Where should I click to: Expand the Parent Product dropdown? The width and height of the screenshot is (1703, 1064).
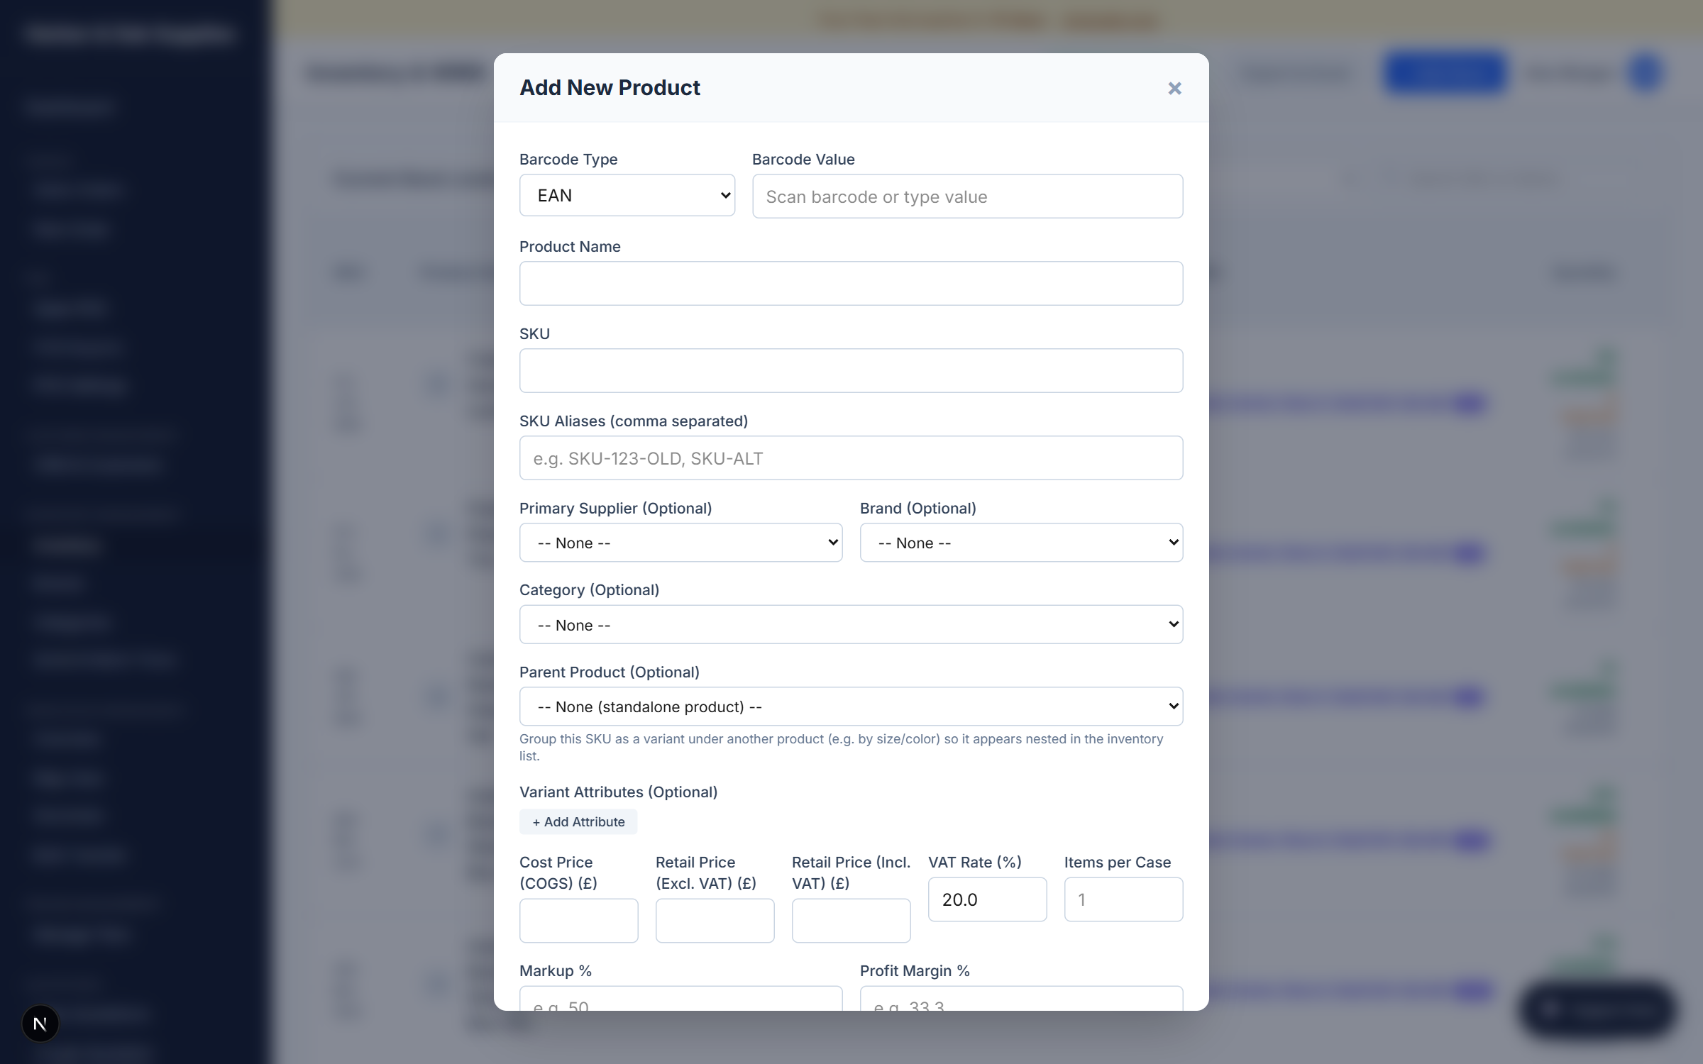pyautogui.click(x=851, y=706)
